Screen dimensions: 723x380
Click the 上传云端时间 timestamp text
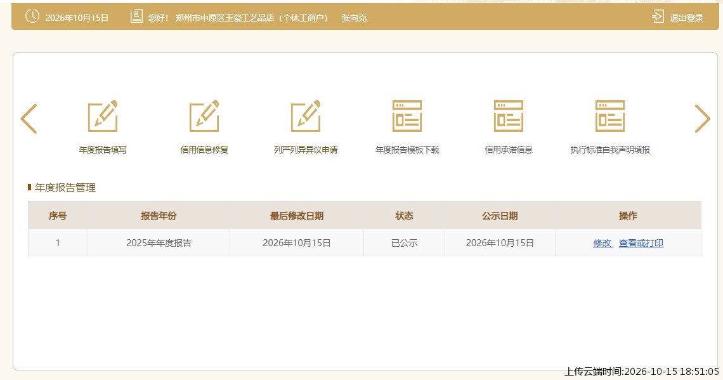pyautogui.click(x=642, y=372)
